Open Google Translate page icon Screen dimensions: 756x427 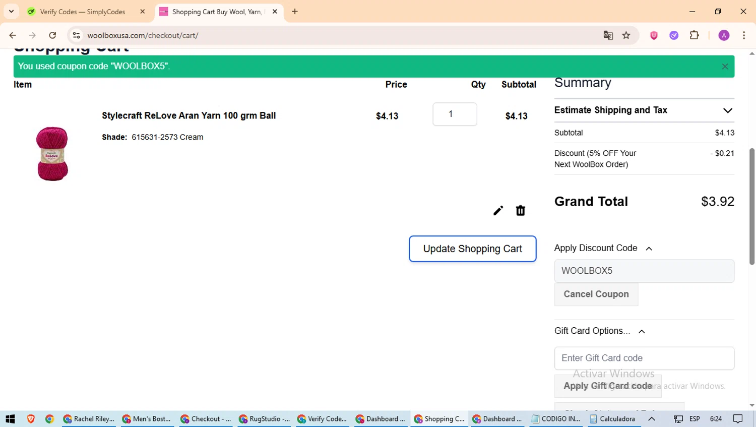pos(608,35)
